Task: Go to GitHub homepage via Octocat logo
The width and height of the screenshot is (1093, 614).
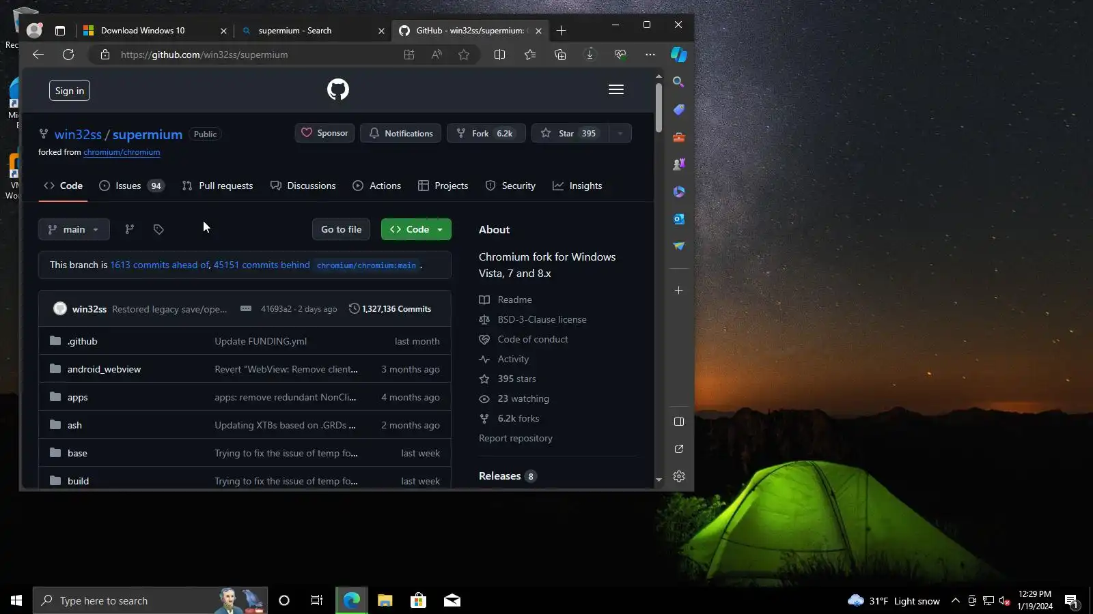Action: [338, 89]
